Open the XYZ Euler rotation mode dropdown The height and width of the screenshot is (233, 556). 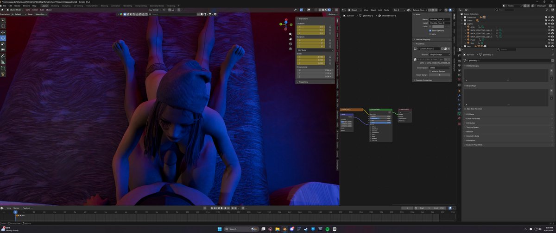[315, 50]
